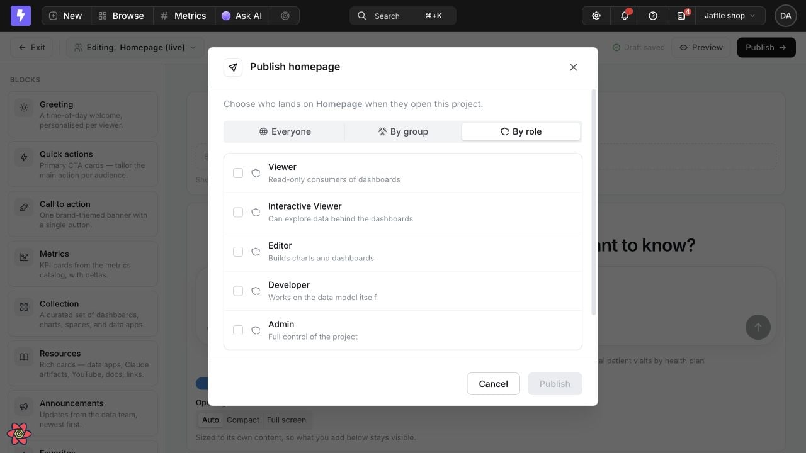Click the Greeting block title
Viewport: 806px width, 453px height.
point(56,104)
